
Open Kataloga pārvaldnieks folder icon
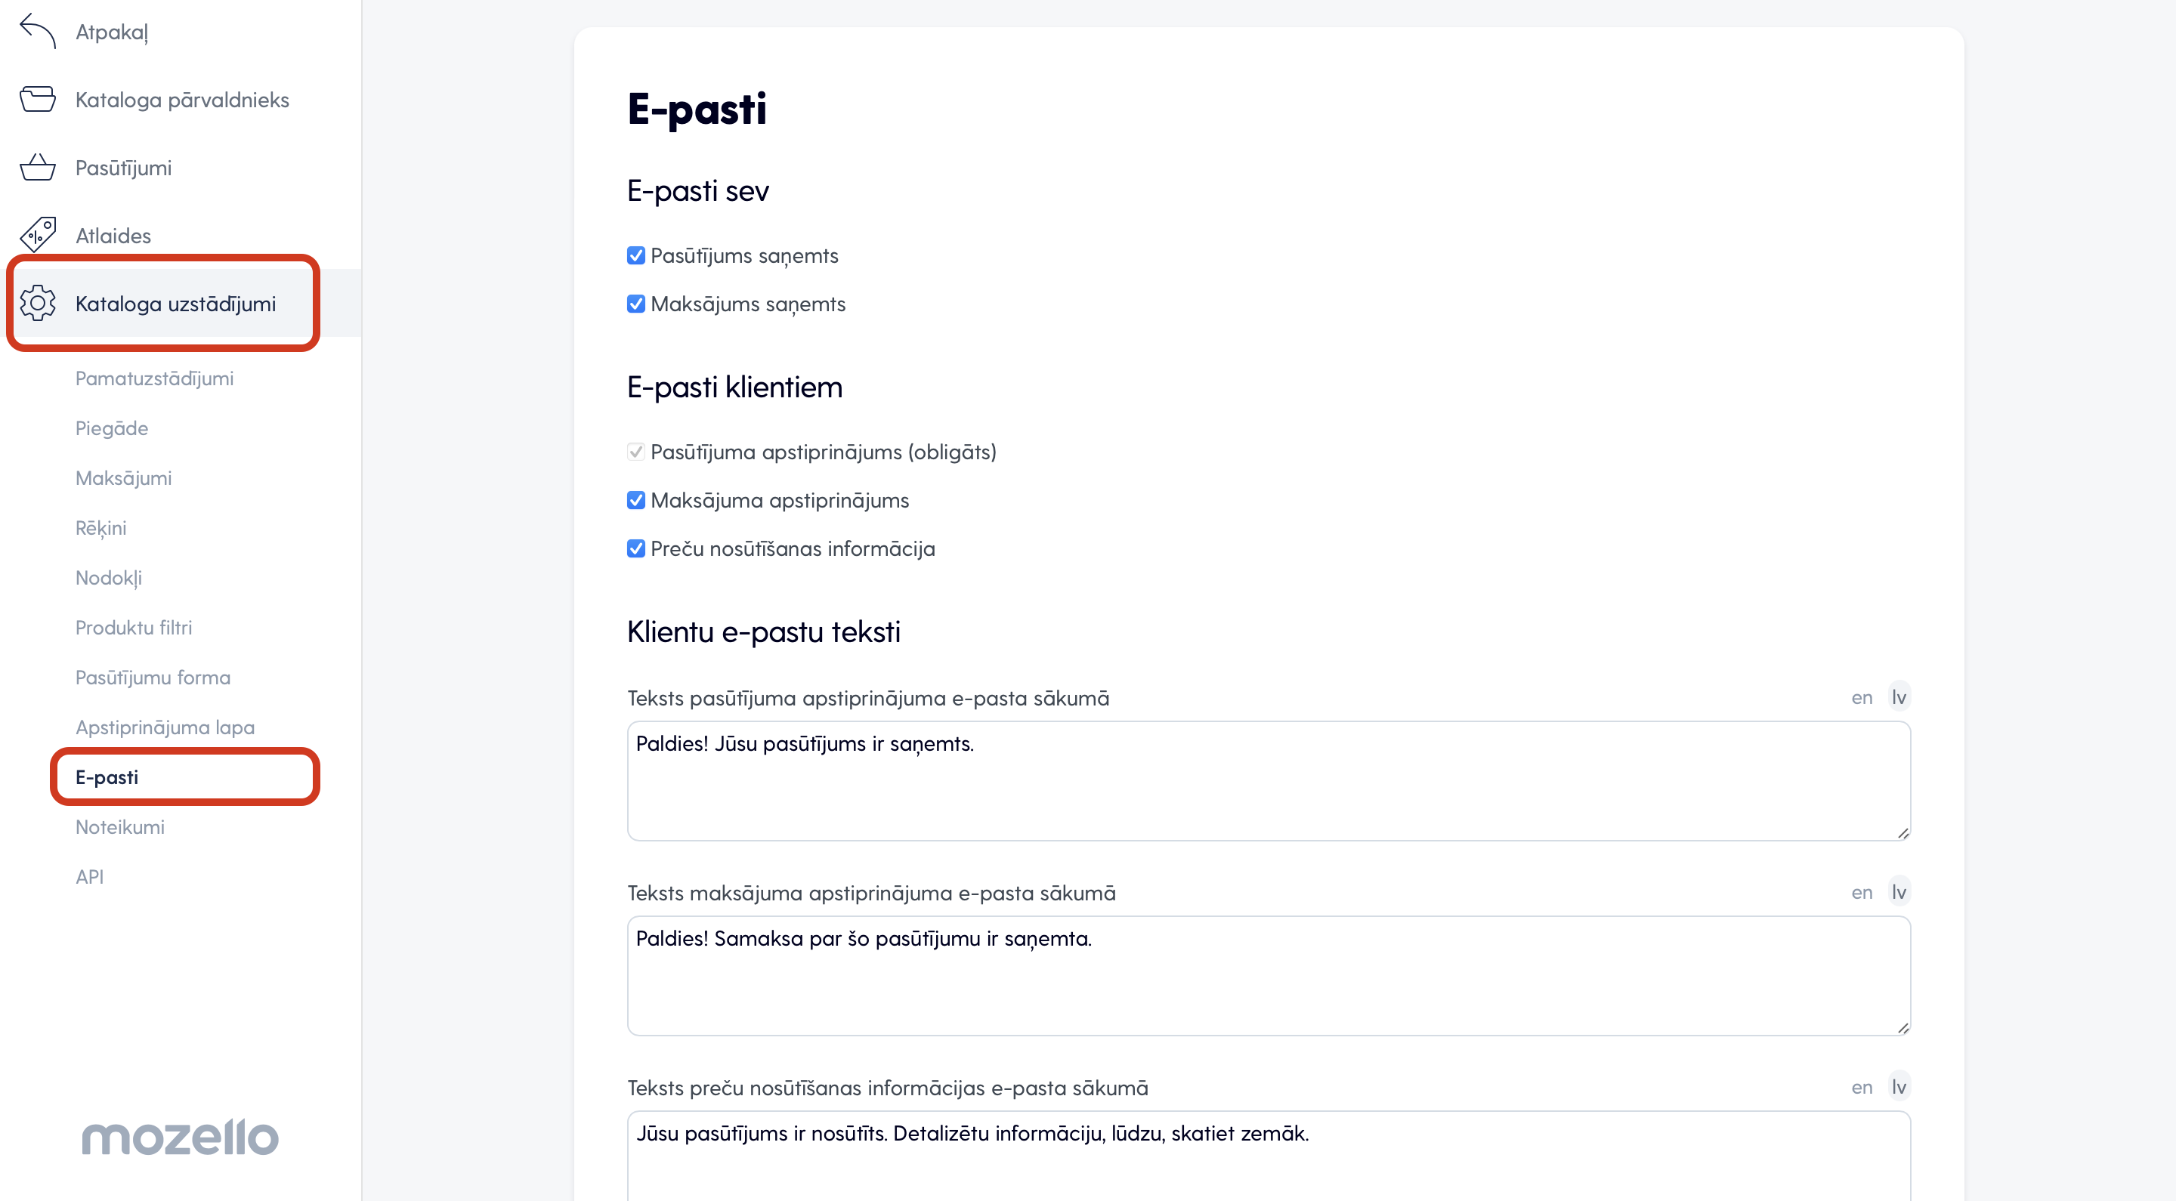(x=38, y=100)
